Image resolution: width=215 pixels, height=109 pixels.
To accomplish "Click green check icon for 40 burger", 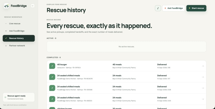I will [52, 66].
